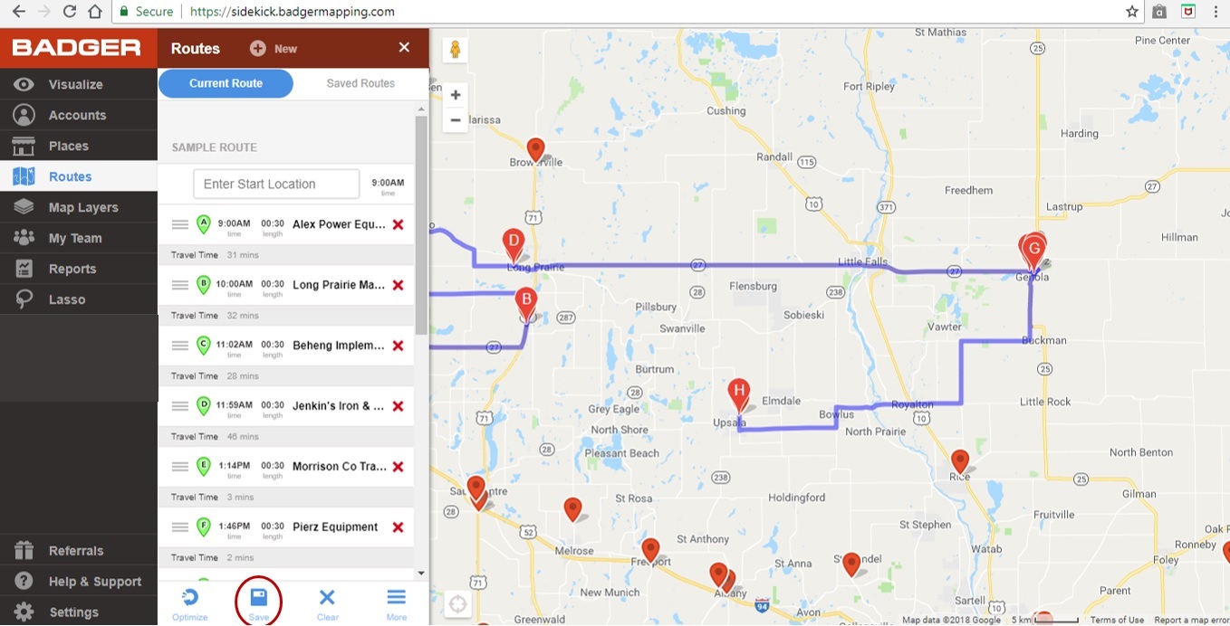Delete the Alex Power stop from route
Screen dimensions: 1230x626
point(398,223)
